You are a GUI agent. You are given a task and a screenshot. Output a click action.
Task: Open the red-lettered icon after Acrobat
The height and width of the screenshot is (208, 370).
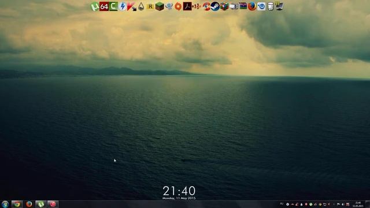(x=197, y=6)
